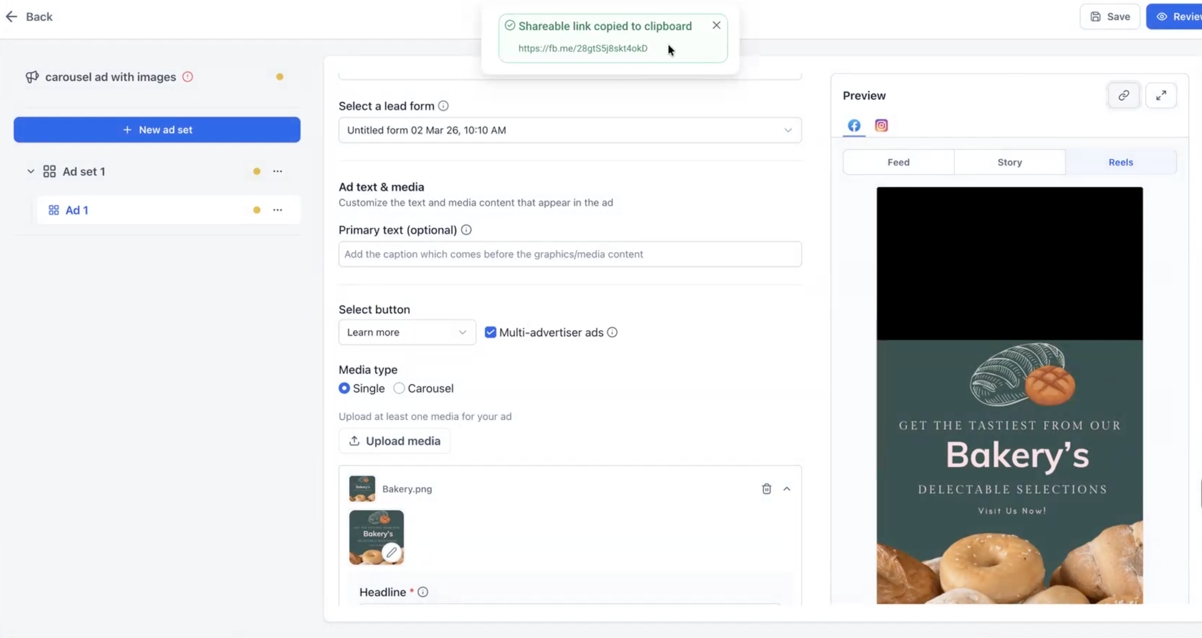The width and height of the screenshot is (1202, 638).
Task: Click Multi-advertiser ads info icon
Action: point(612,332)
